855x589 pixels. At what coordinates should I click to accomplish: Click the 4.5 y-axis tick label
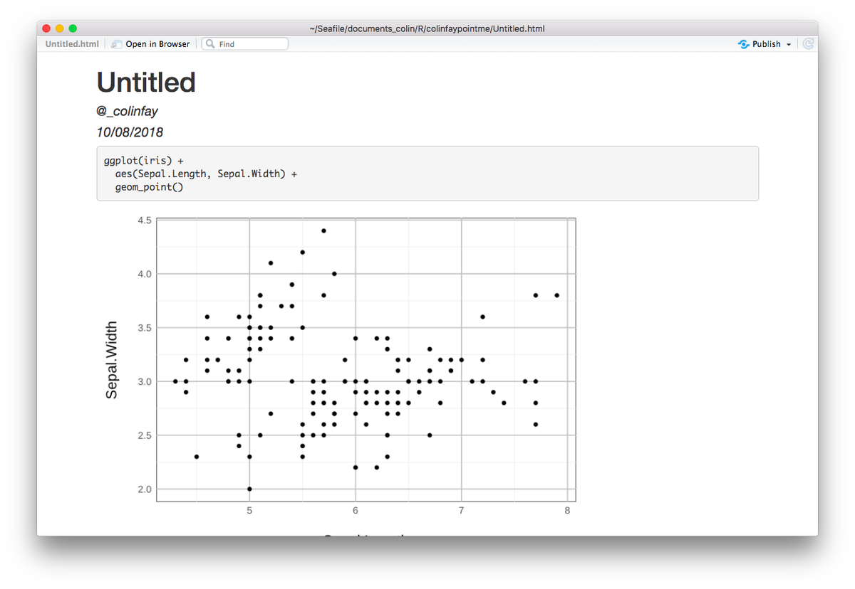tap(143, 221)
